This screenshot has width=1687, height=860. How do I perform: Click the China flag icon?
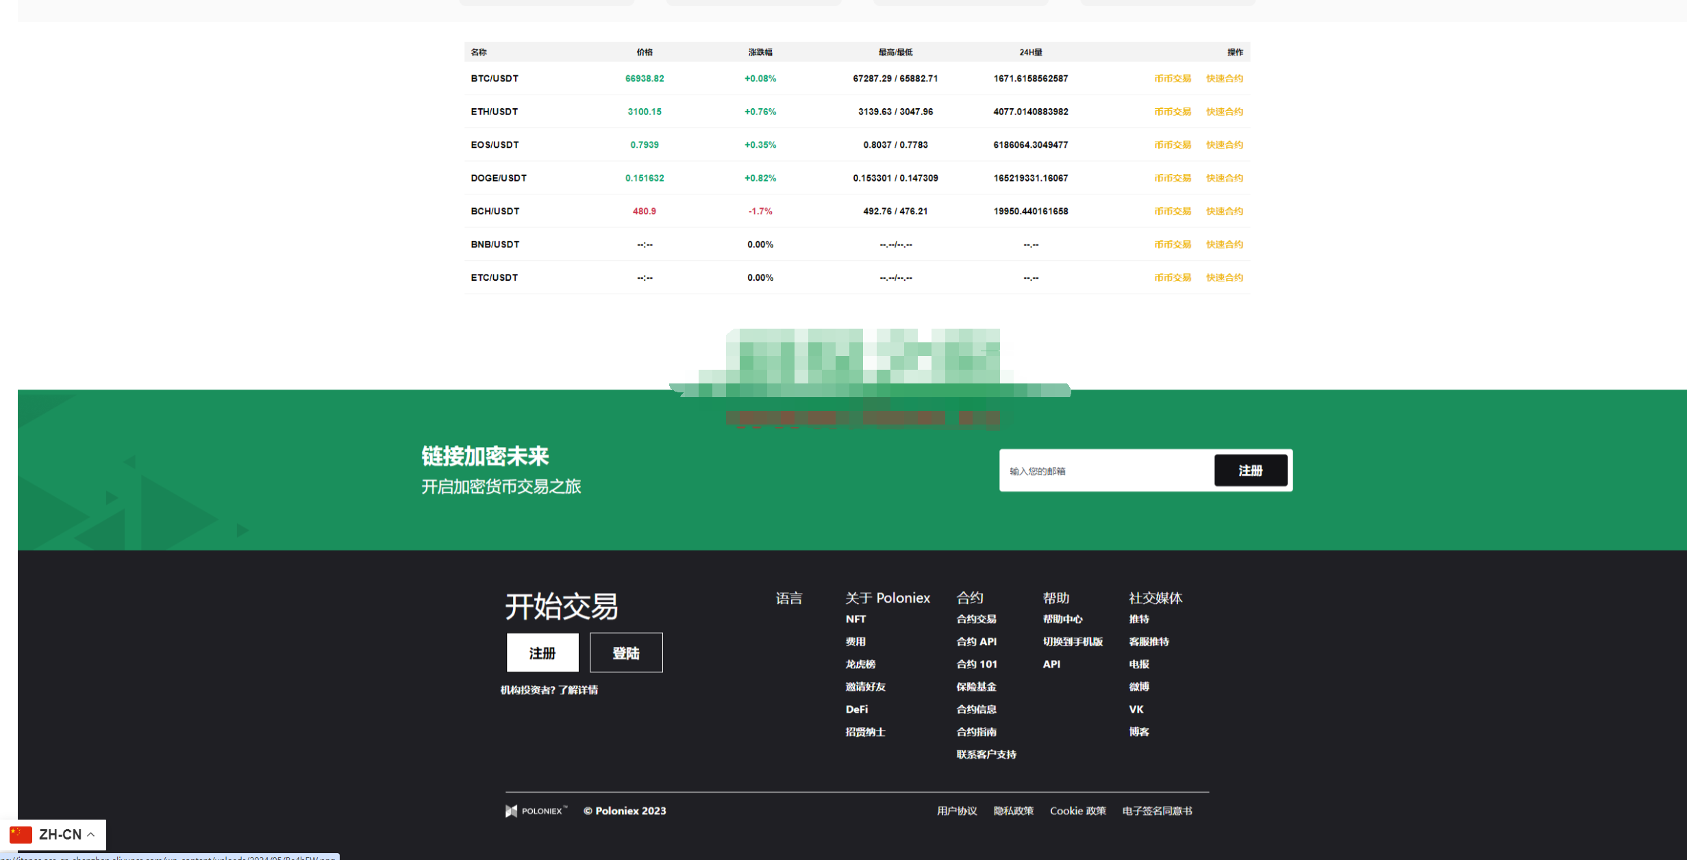[21, 834]
